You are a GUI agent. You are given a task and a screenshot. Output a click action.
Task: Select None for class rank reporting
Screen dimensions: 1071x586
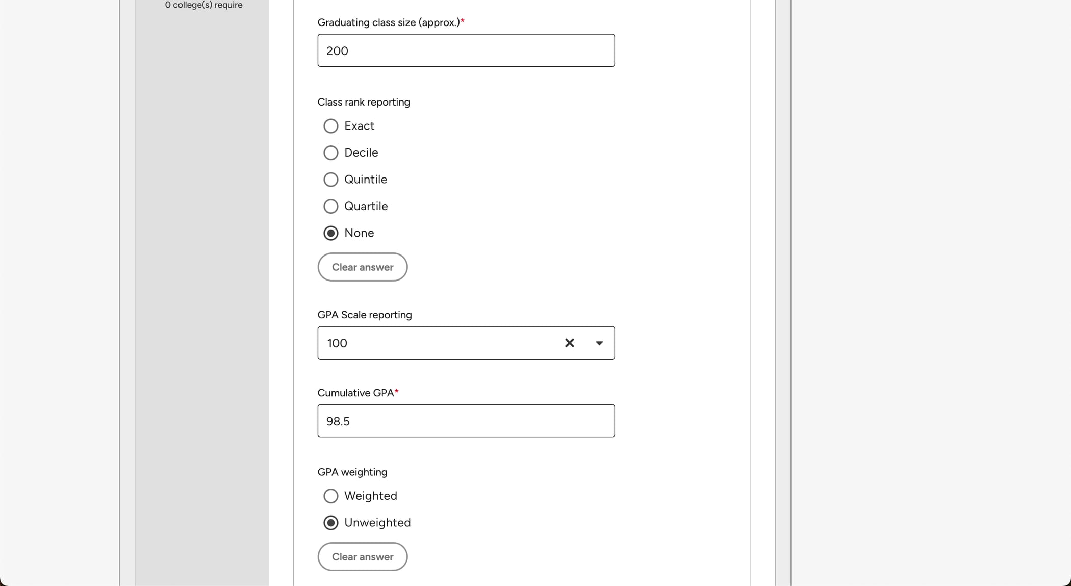(330, 233)
